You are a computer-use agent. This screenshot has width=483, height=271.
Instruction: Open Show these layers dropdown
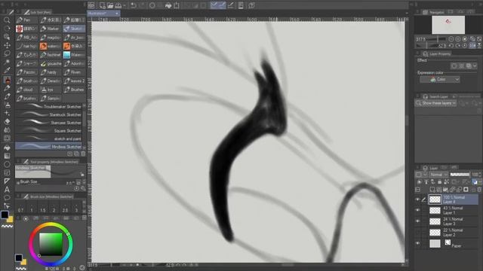click(x=436, y=103)
